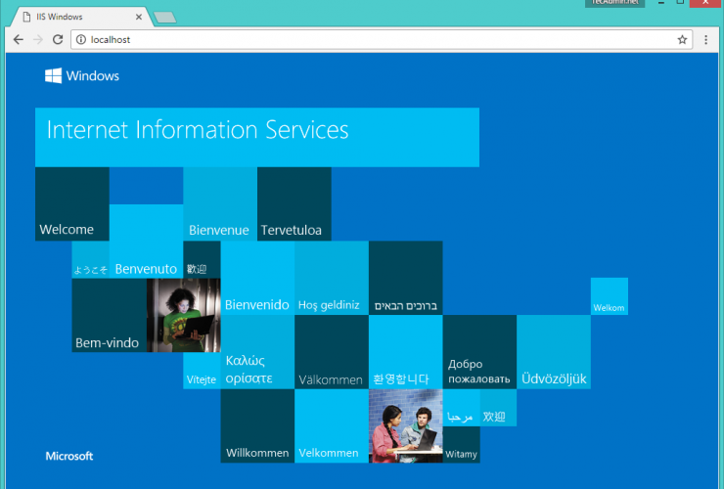This screenshot has height=489, width=724.
Task: Click the photo of two people with laptop
Action: 405,426
